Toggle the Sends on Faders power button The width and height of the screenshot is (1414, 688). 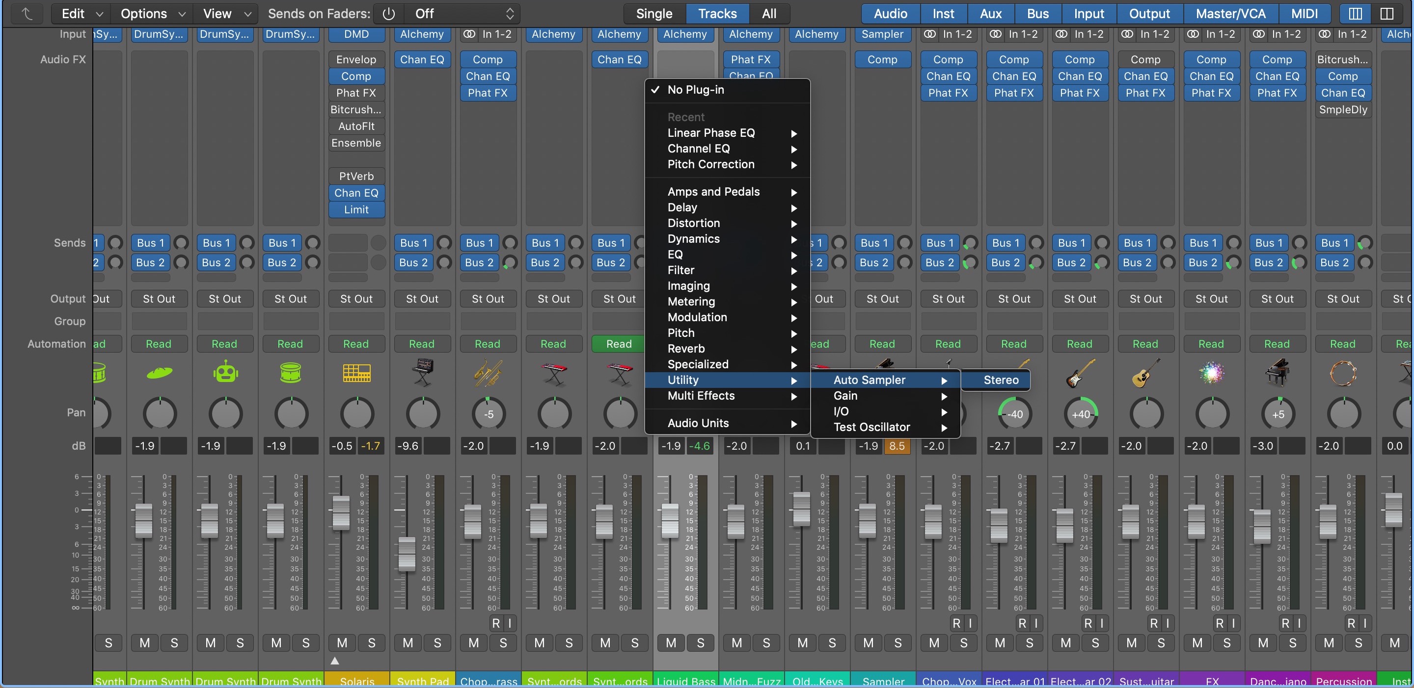(388, 14)
